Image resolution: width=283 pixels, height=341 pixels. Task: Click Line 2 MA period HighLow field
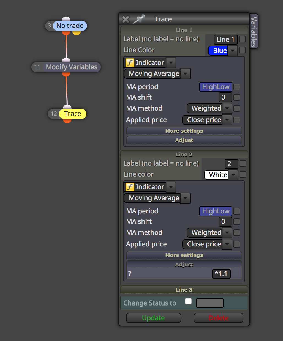(216, 211)
